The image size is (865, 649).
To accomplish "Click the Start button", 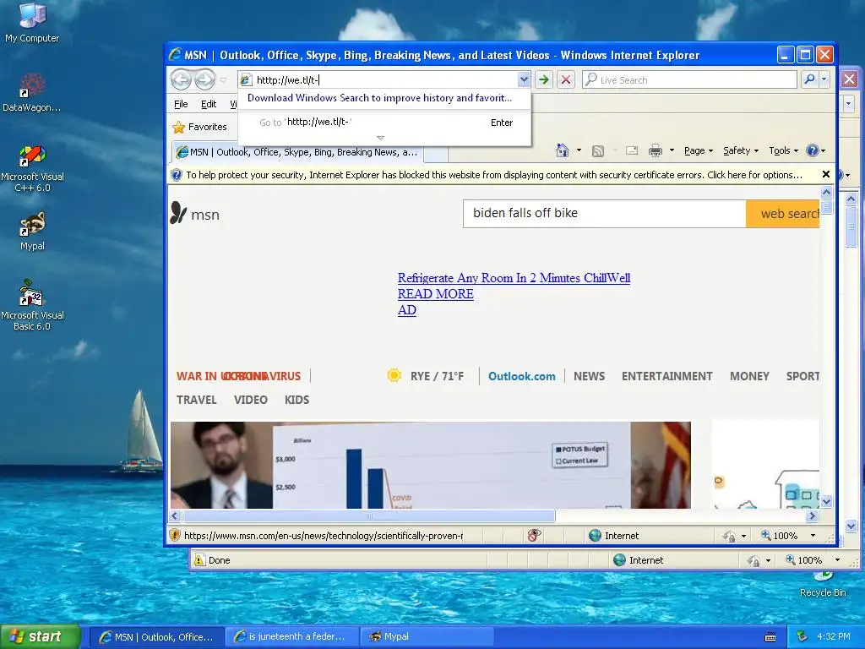I will [40, 637].
